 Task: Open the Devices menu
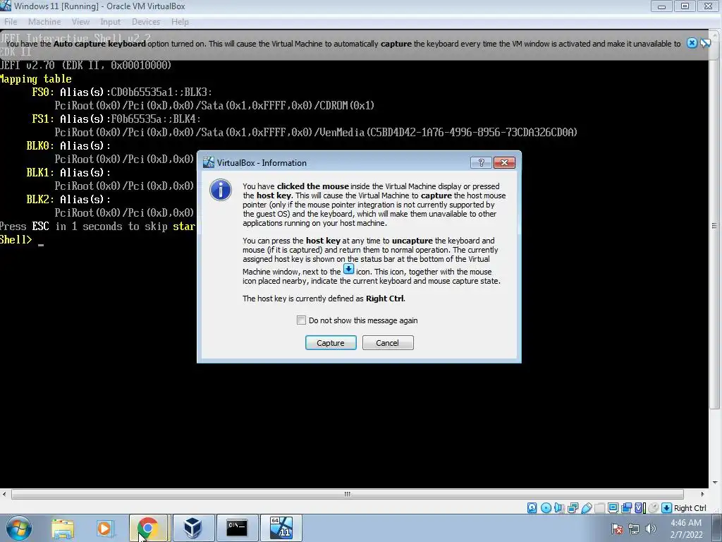145,22
